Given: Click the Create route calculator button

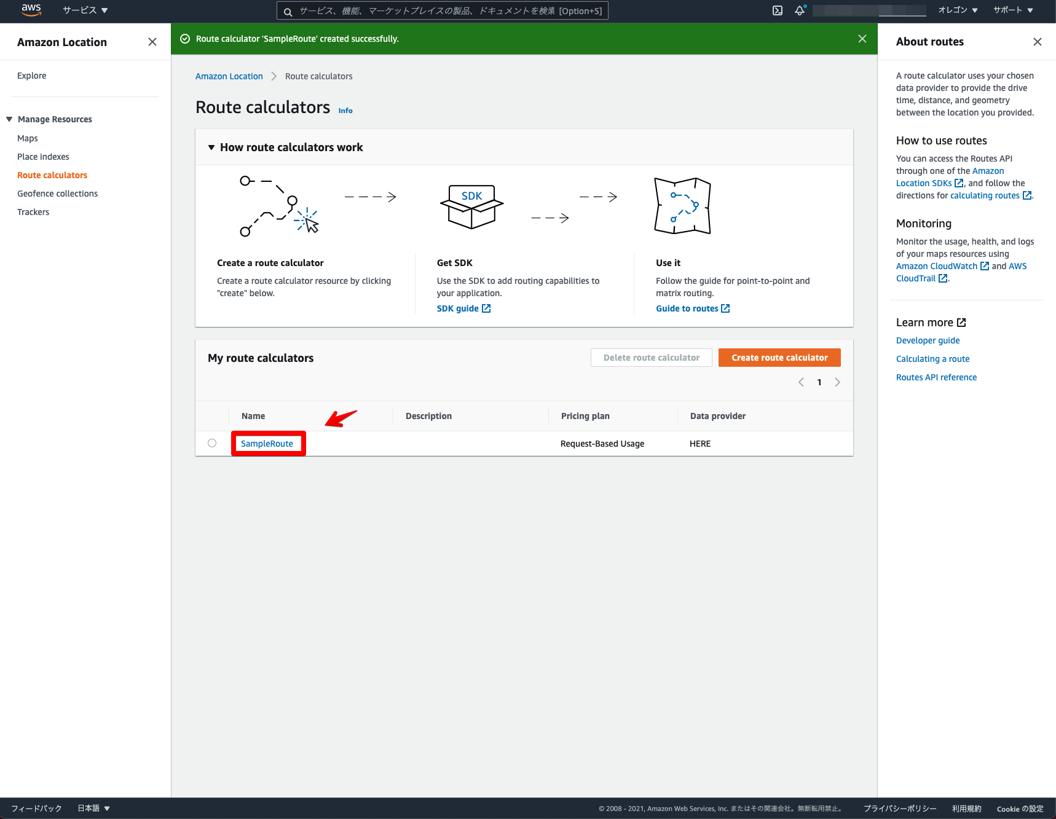Looking at the screenshot, I should pos(779,357).
